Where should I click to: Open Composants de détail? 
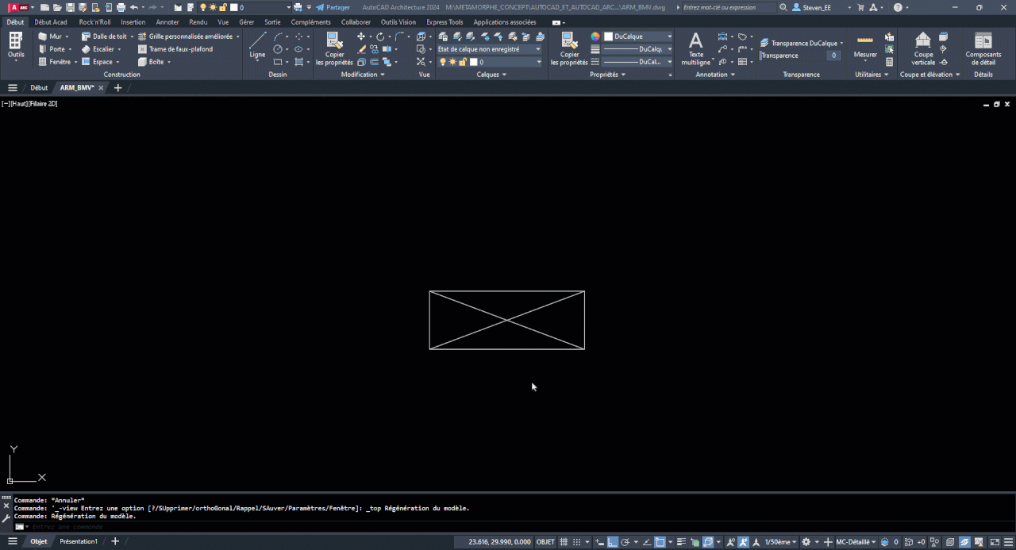pos(983,49)
